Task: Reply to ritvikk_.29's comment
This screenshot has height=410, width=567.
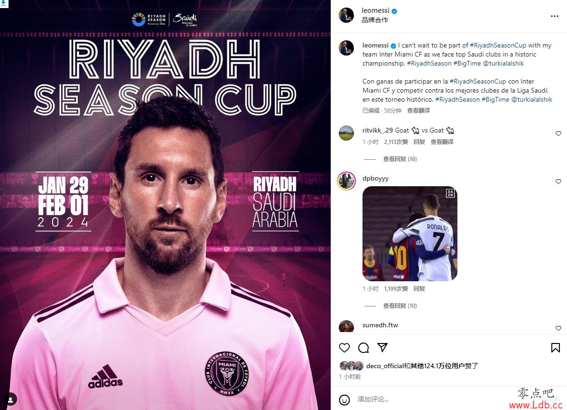Action: (x=419, y=142)
